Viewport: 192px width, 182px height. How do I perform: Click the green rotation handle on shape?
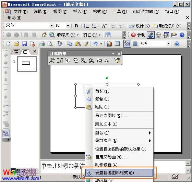(x=107, y=78)
